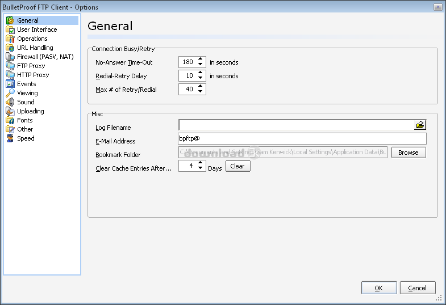This screenshot has height=305, width=446.
Task: Click the Max # of Retry/Redial field
Action: point(187,90)
